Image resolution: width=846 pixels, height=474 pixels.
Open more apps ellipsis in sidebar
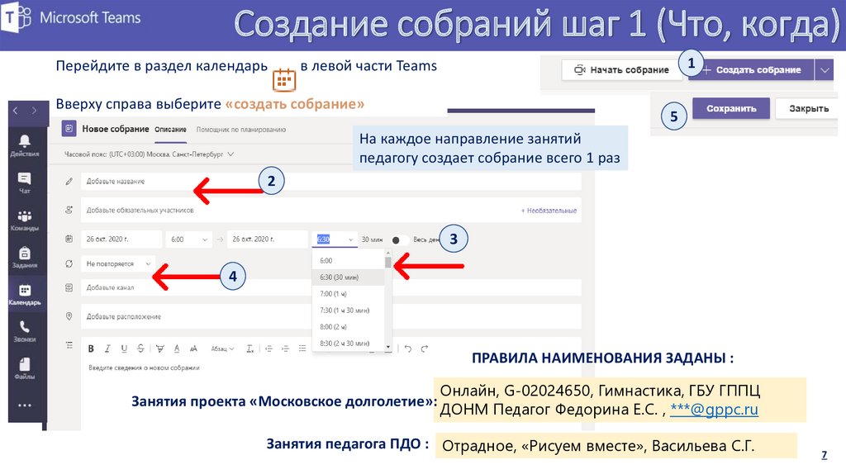click(24, 405)
